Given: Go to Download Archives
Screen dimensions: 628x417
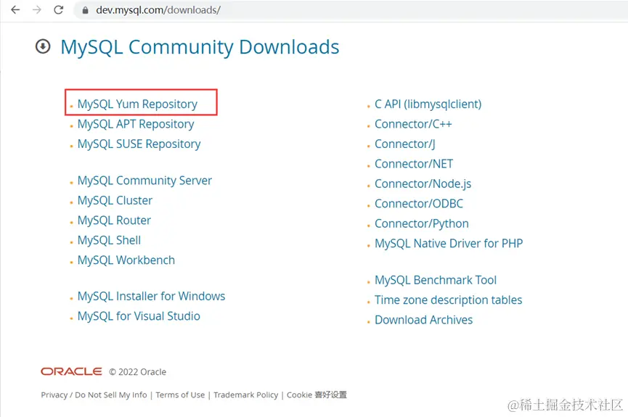Looking at the screenshot, I should click(424, 320).
